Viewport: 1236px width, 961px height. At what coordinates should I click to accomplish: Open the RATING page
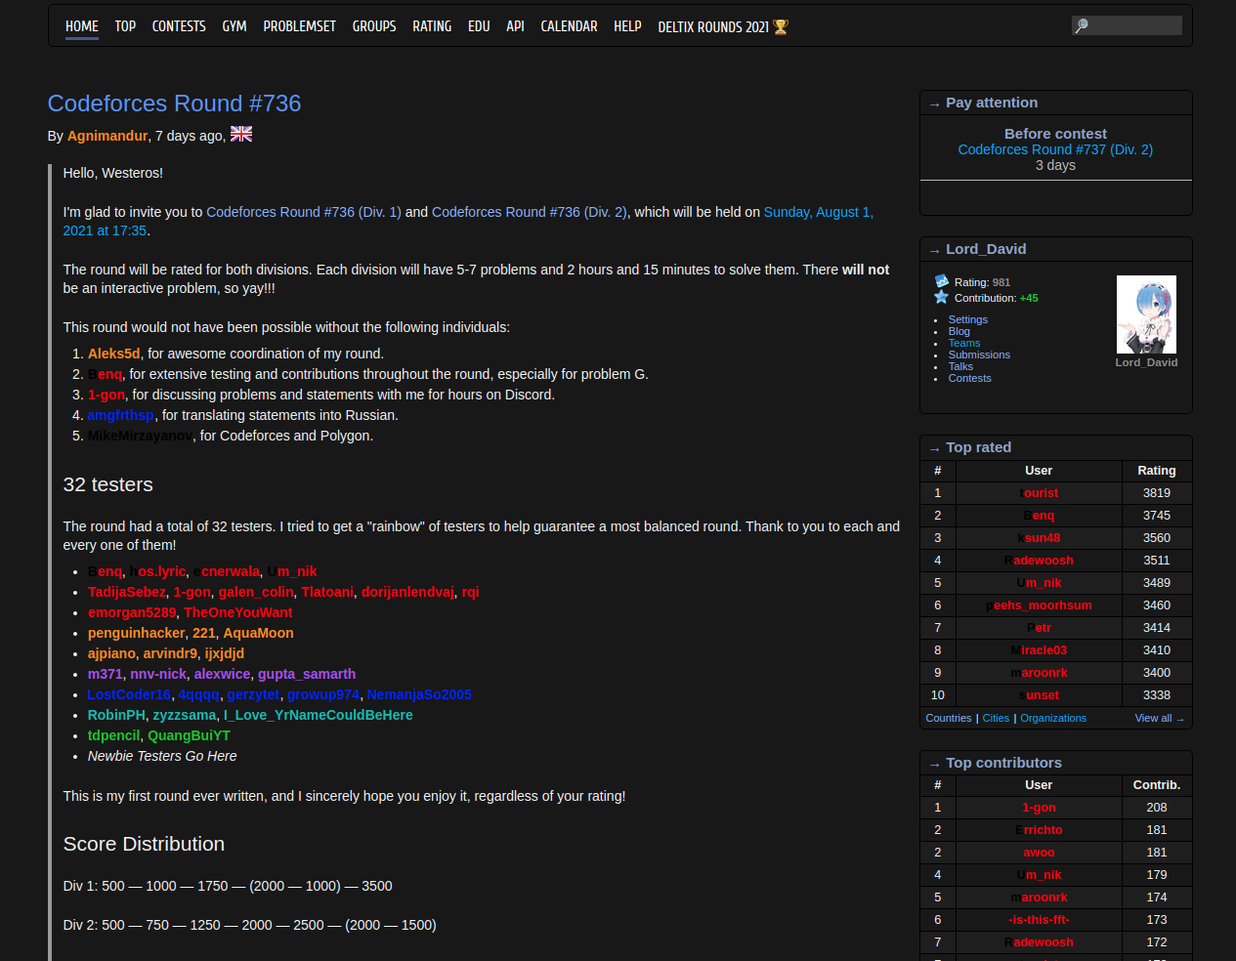tap(432, 26)
